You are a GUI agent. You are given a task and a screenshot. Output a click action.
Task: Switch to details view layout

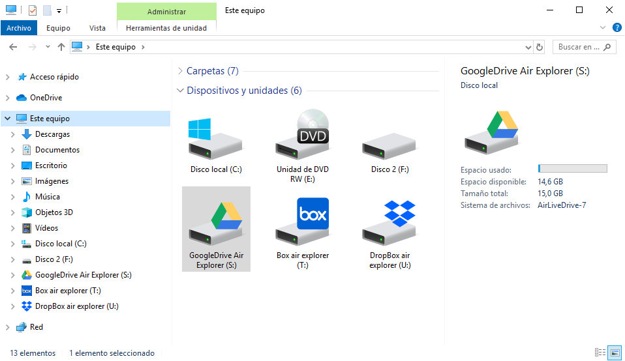(600, 353)
